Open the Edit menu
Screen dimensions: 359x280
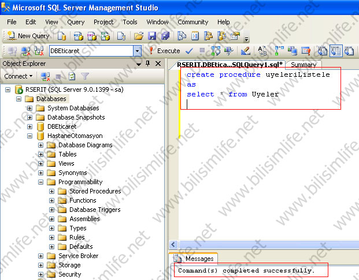click(x=31, y=22)
